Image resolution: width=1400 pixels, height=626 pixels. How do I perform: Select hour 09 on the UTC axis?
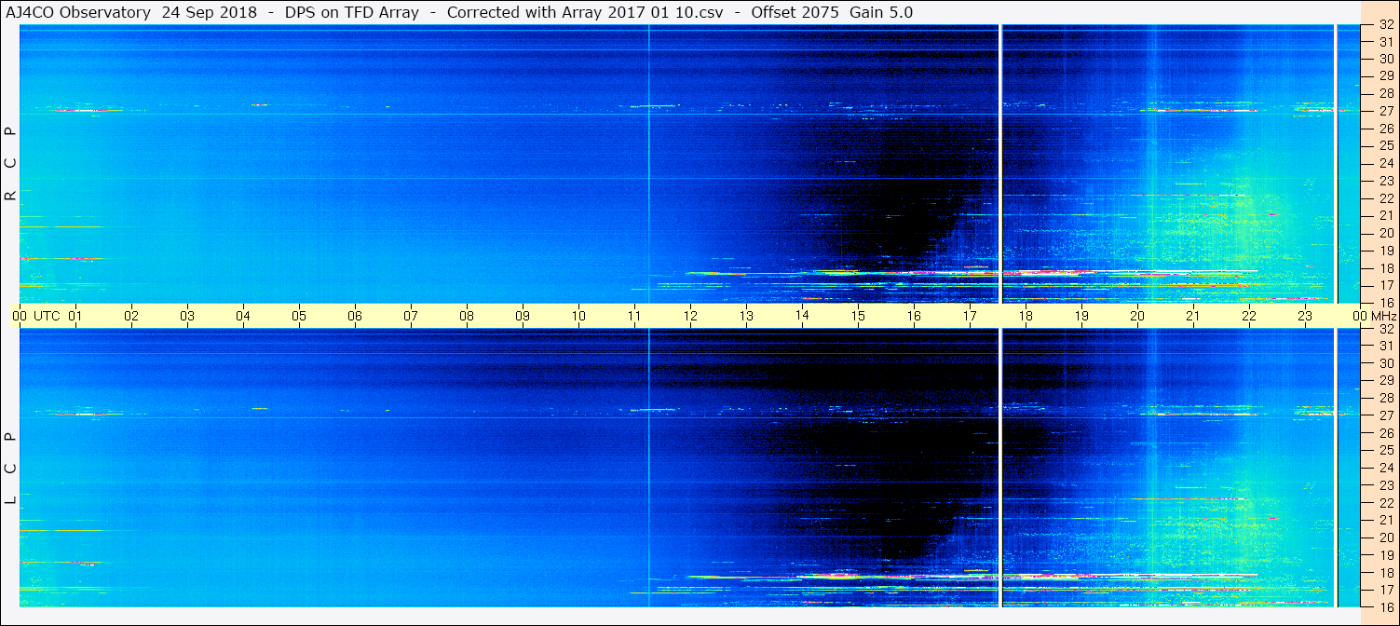point(523,316)
